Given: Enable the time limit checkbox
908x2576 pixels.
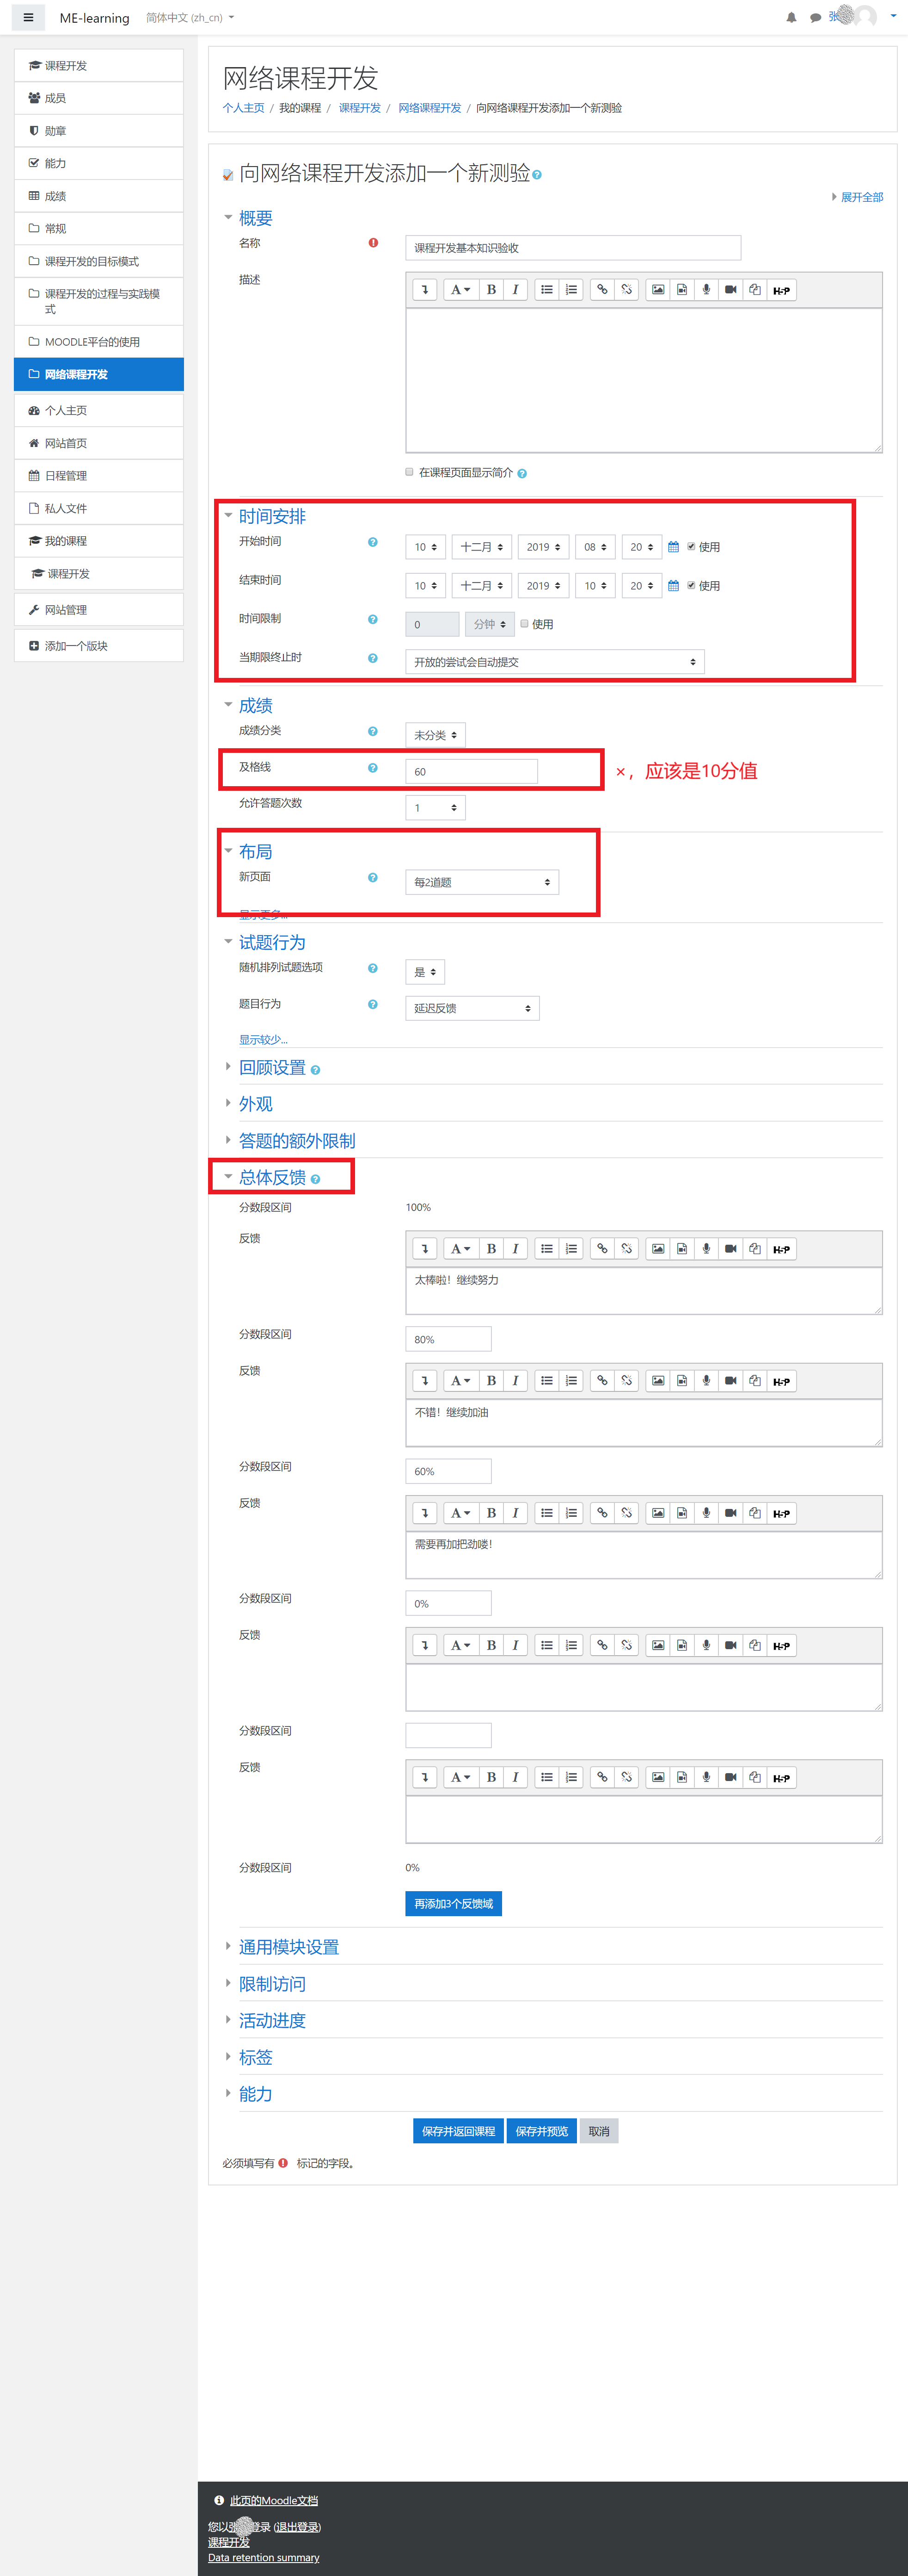Looking at the screenshot, I should pyautogui.click(x=524, y=623).
